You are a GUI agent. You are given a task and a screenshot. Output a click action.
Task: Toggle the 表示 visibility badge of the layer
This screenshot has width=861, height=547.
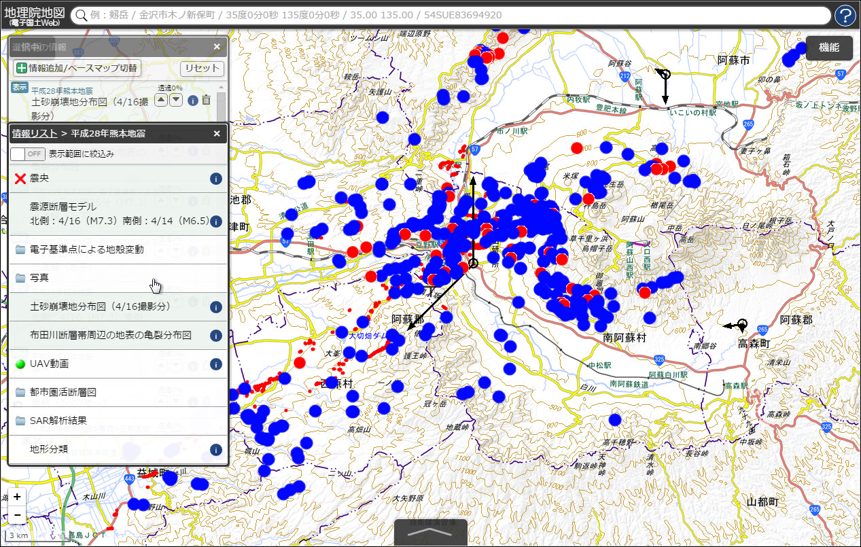tap(20, 88)
